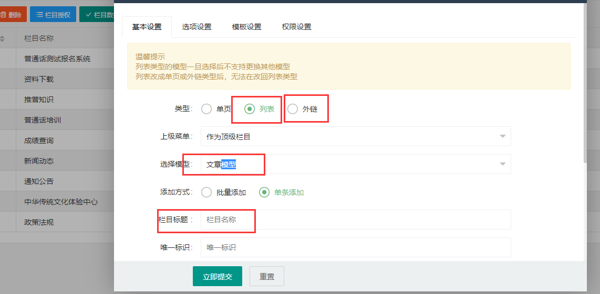This screenshot has width=600, height=294.
Task: Open the 权限设置 tab
Action: [296, 27]
